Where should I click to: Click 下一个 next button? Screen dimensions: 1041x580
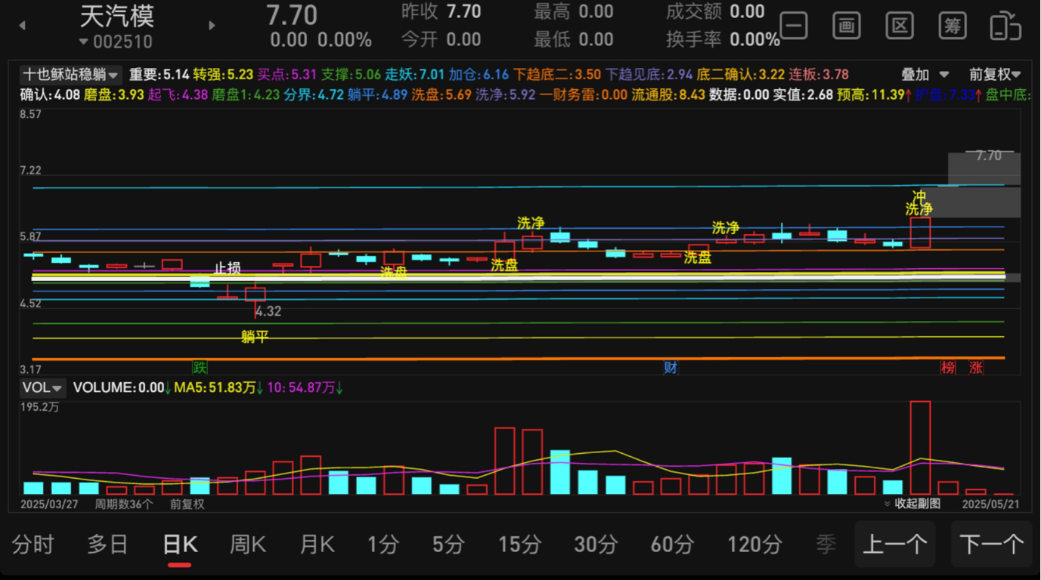pyautogui.click(x=991, y=544)
